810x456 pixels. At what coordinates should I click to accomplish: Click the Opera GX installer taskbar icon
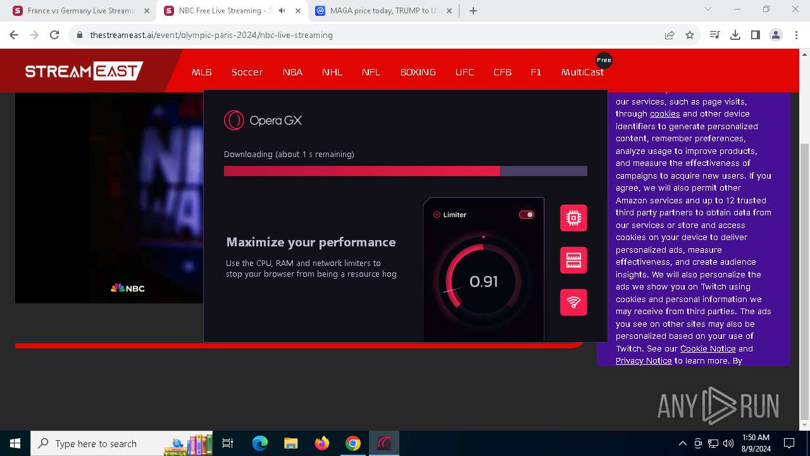point(383,443)
